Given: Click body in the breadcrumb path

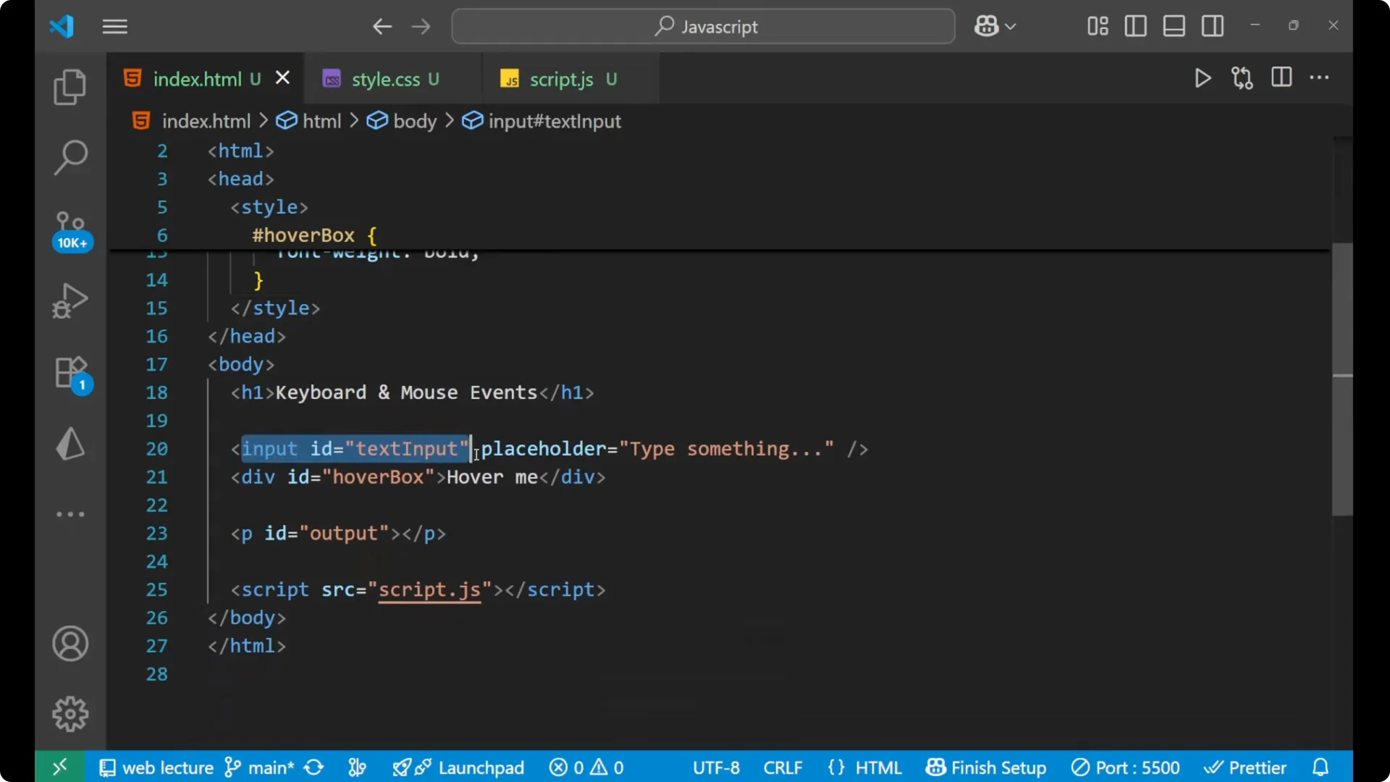Looking at the screenshot, I should coord(414,121).
